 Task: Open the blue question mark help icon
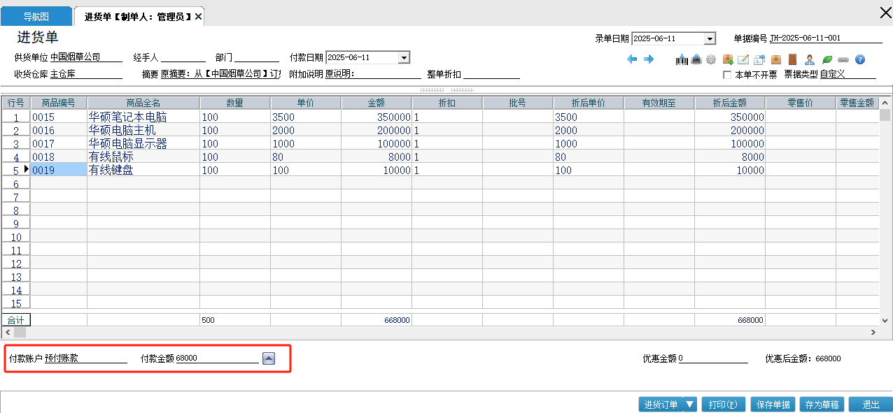tap(860, 59)
